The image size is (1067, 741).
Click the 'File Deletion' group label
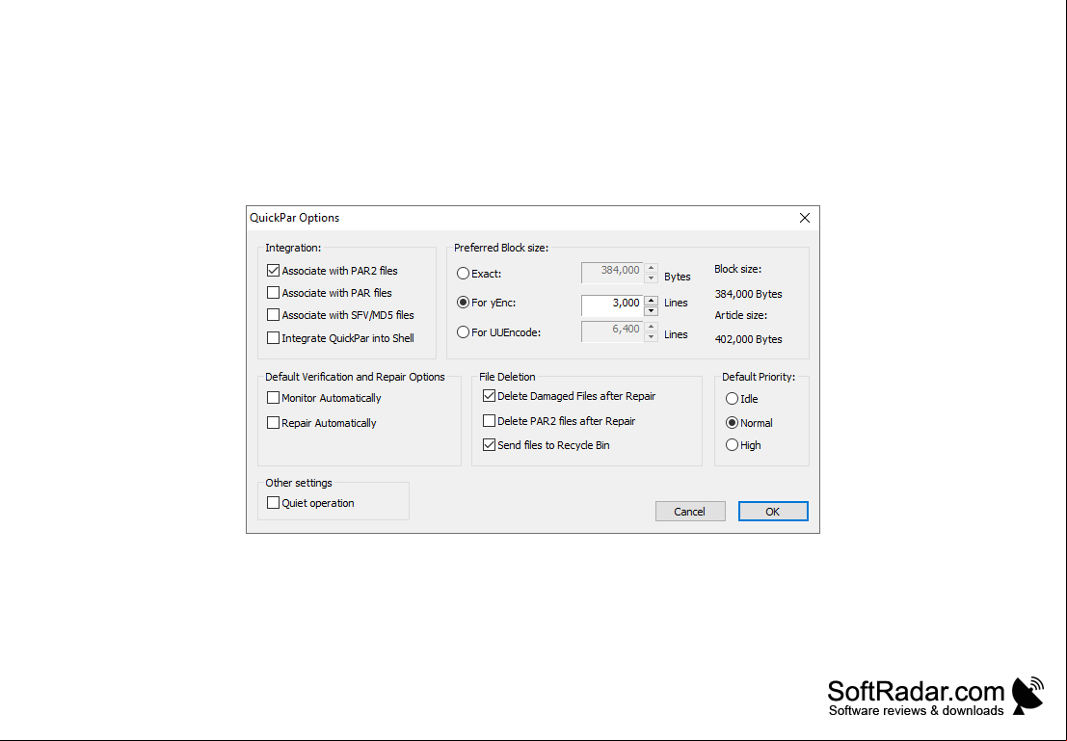(507, 377)
